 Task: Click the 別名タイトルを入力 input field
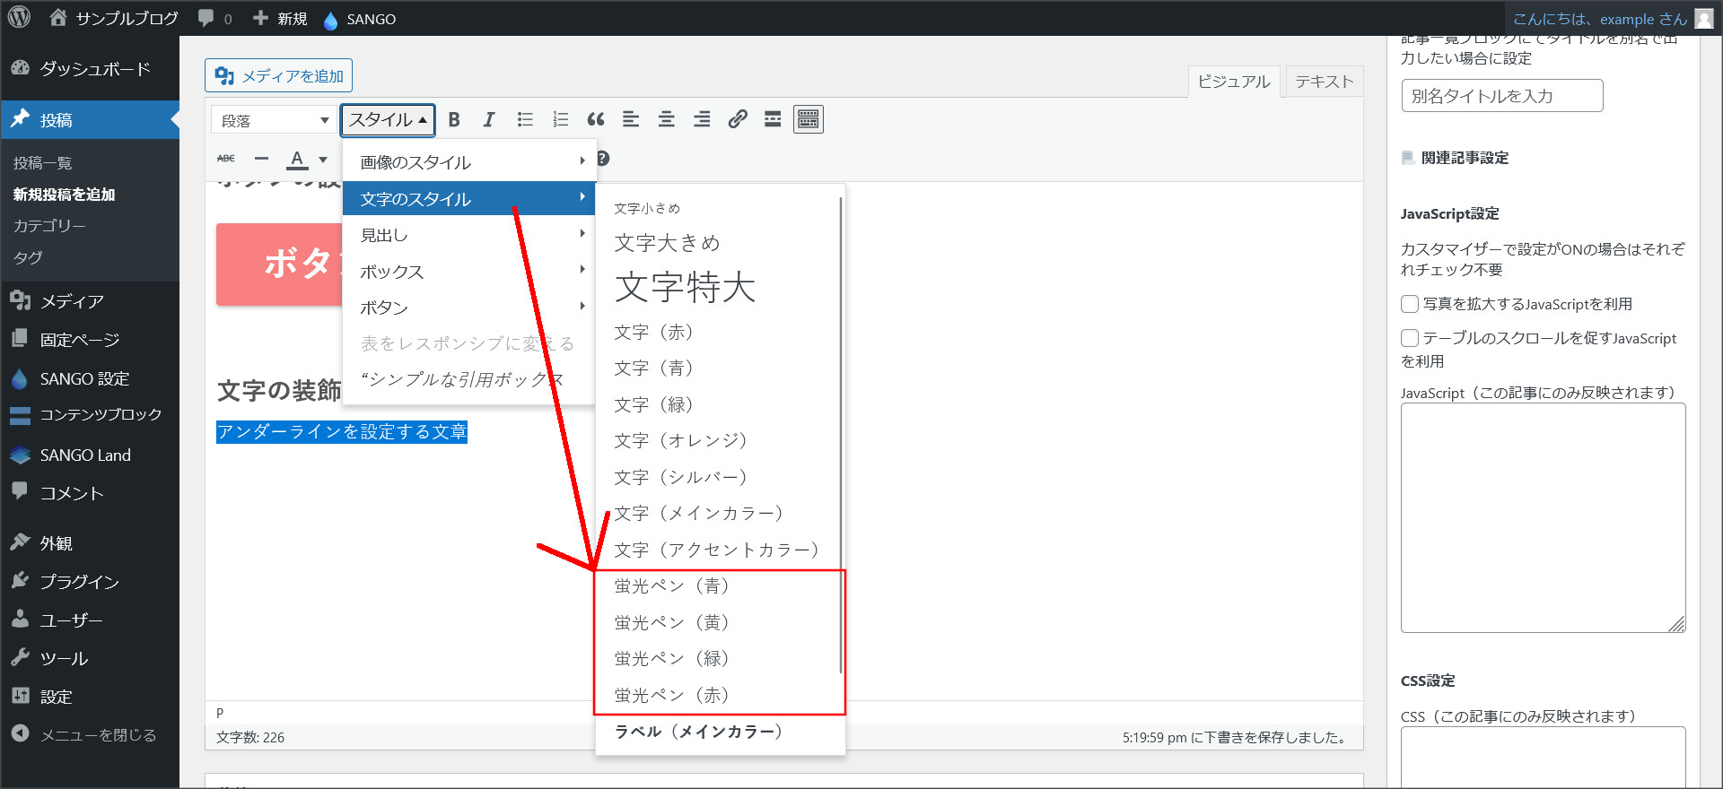point(1501,96)
